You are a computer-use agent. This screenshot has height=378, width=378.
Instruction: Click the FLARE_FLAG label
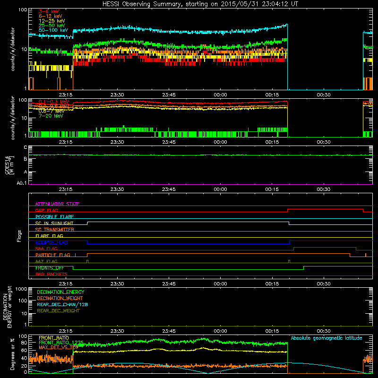49,236
